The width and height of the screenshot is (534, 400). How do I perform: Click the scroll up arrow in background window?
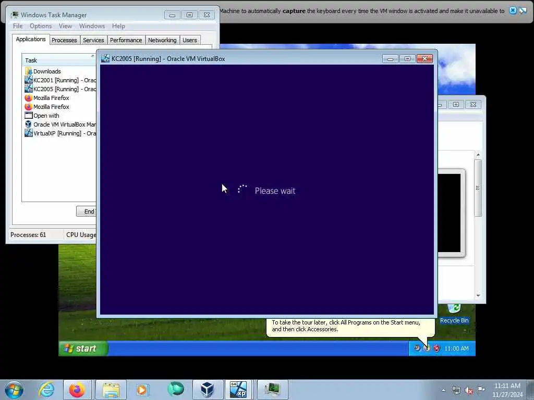(x=478, y=155)
